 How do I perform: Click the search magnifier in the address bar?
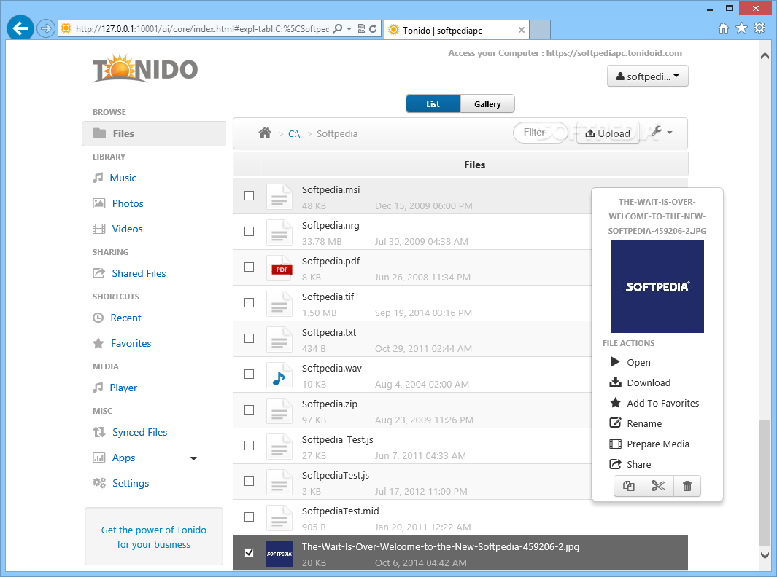tap(338, 28)
